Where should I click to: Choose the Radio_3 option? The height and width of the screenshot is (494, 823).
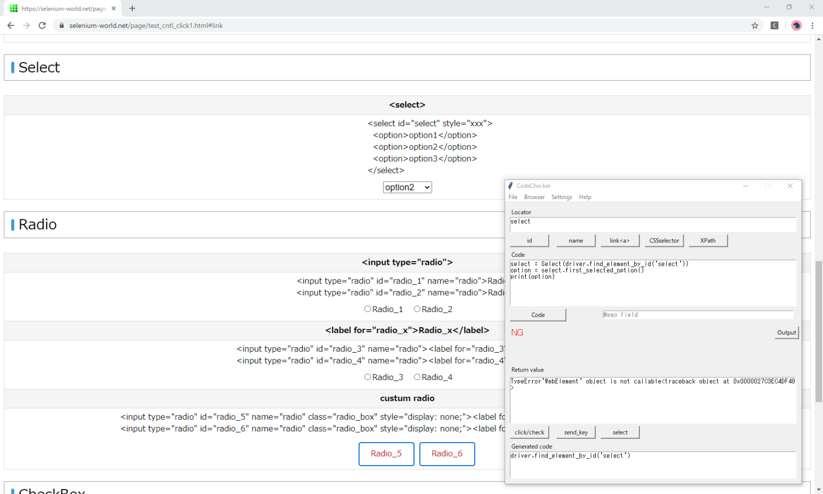point(368,377)
